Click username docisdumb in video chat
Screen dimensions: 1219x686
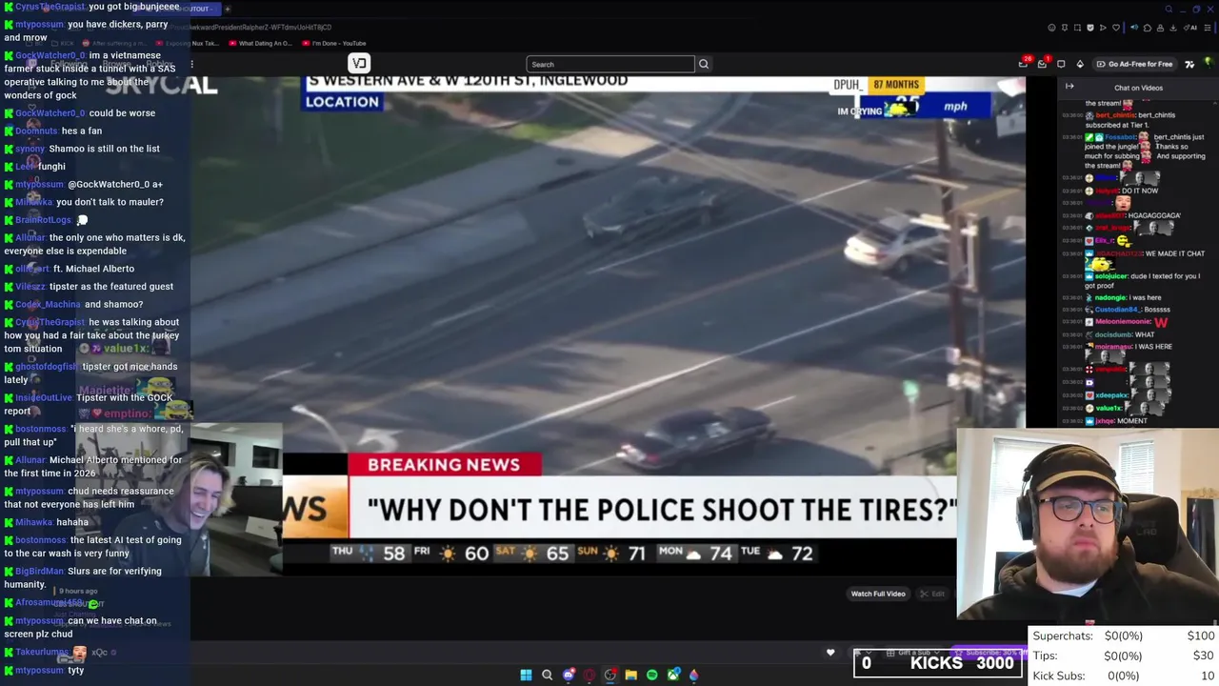click(x=1113, y=334)
